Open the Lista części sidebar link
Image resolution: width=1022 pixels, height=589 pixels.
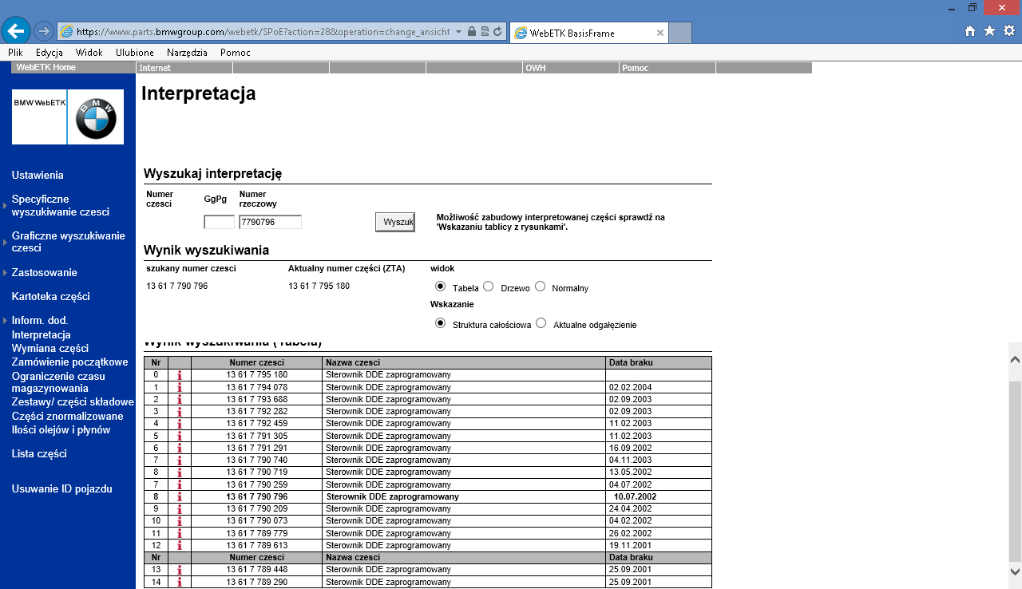pyautogui.click(x=39, y=454)
